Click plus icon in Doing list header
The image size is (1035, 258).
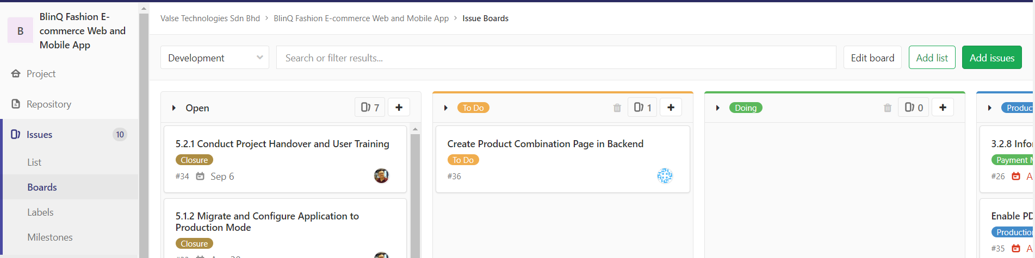pos(943,108)
